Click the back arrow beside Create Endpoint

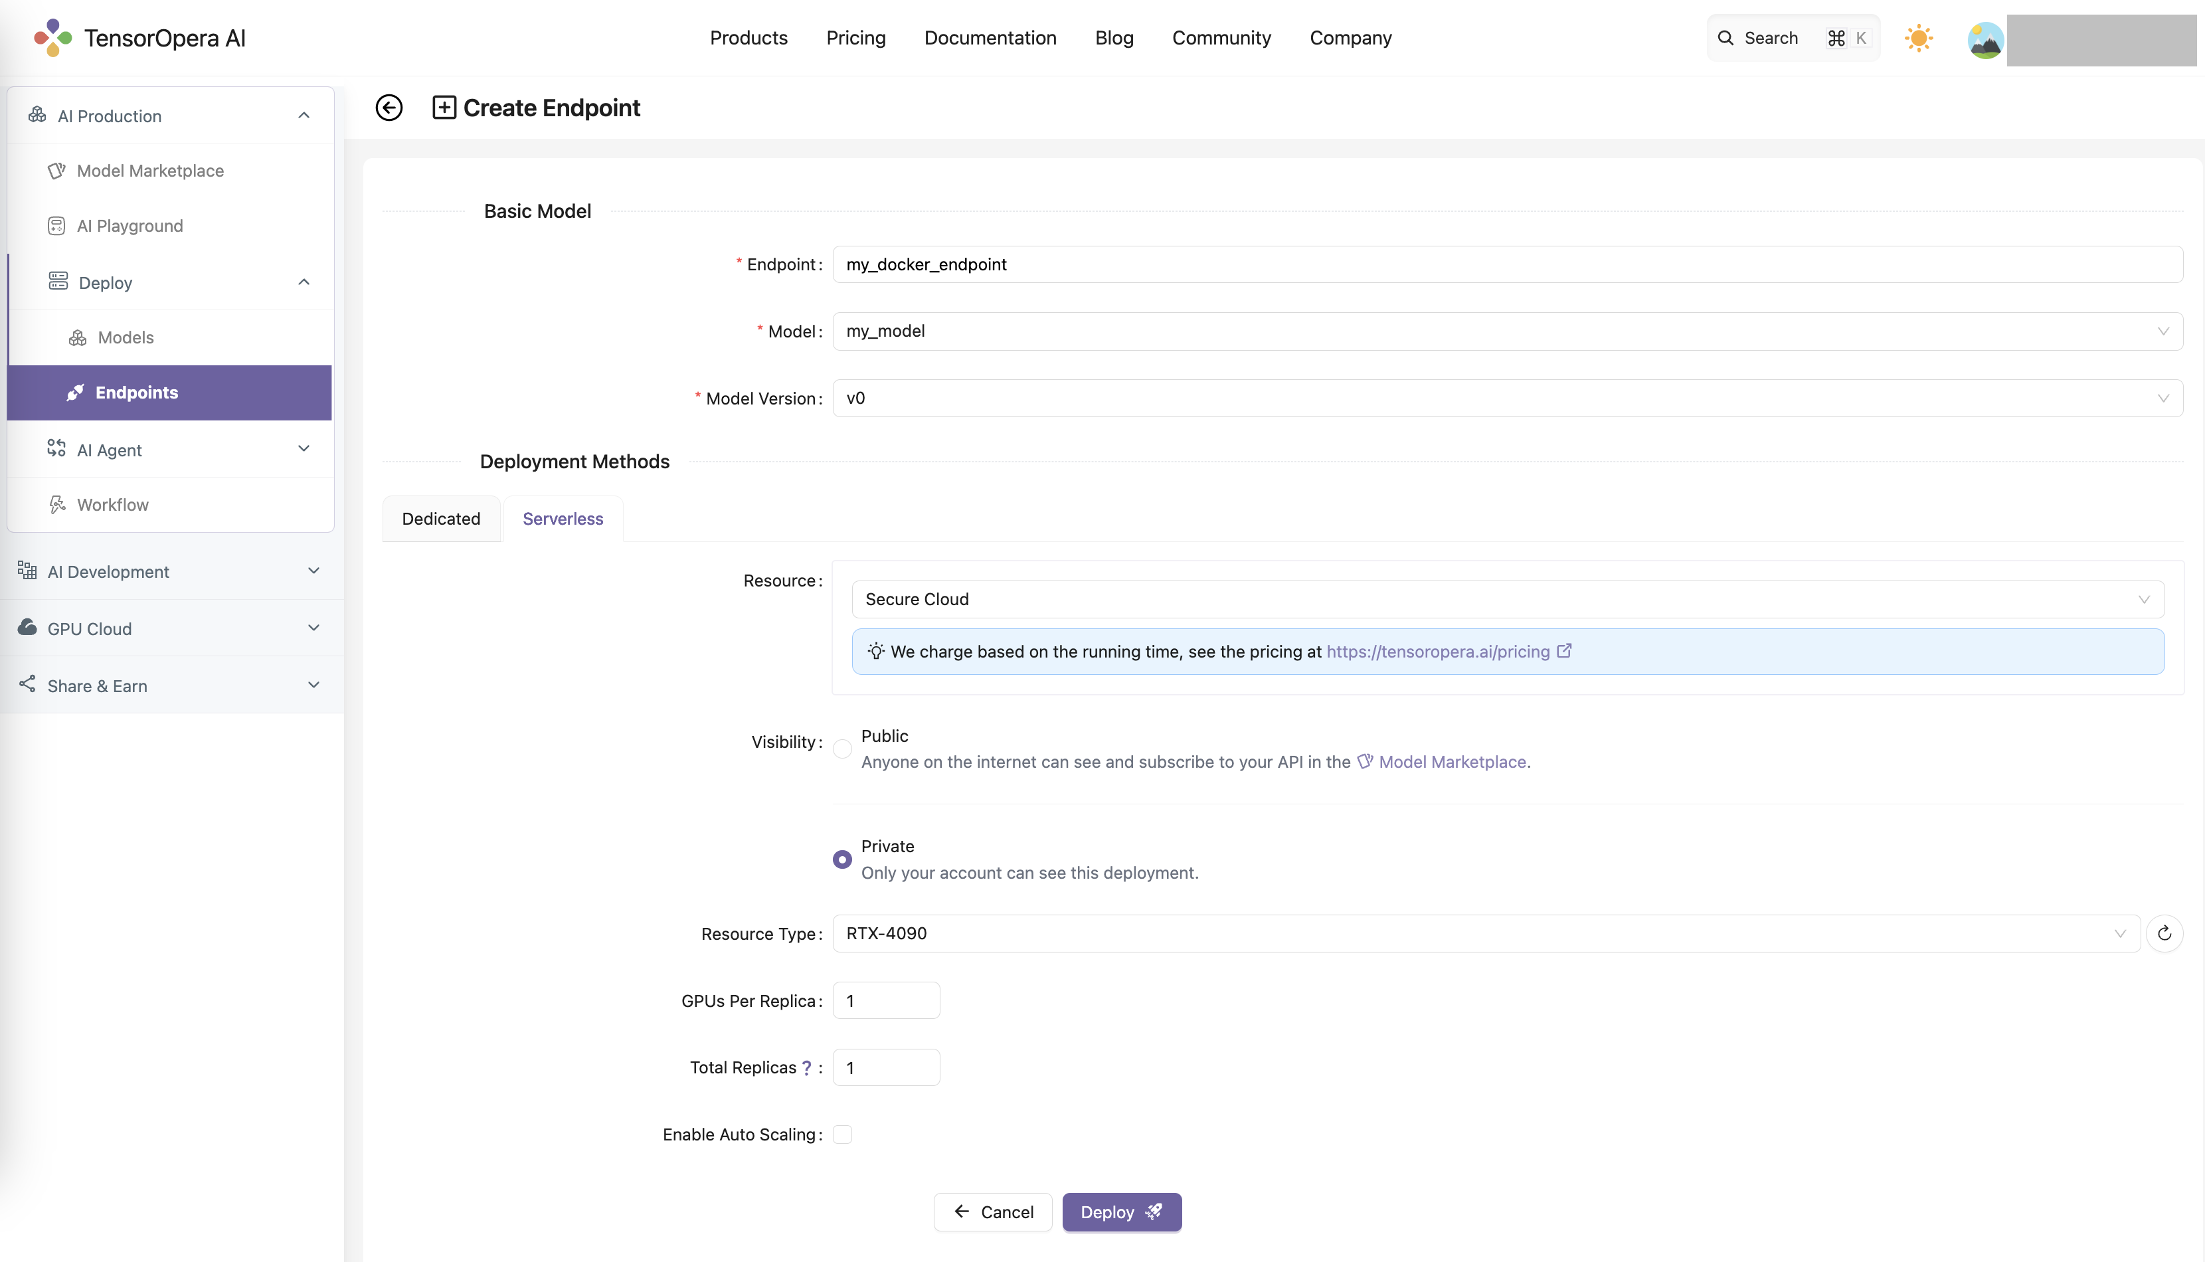click(x=389, y=108)
